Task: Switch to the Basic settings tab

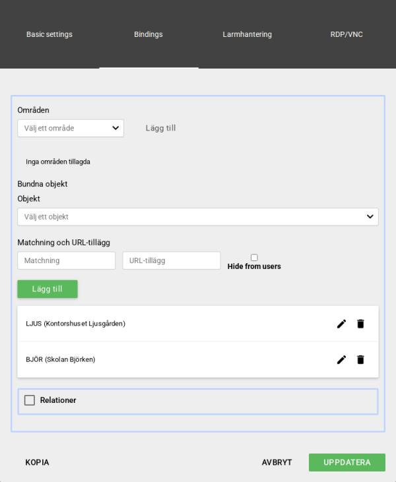Action: [x=49, y=34]
